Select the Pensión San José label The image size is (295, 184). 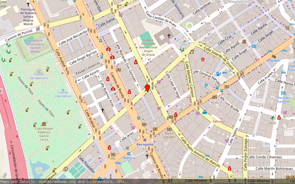(x=283, y=99)
